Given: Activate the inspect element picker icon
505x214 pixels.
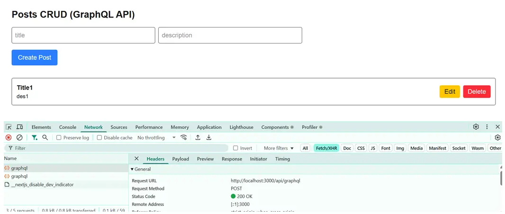Looking at the screenshot, I should click(x=9, y=127).
